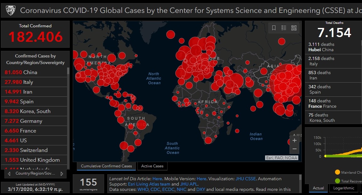Zoom out on the map

tap(294, 149)
